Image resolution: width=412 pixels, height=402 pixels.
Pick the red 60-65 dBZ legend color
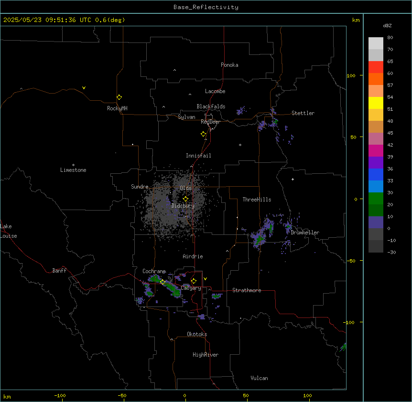click(376, 67)
